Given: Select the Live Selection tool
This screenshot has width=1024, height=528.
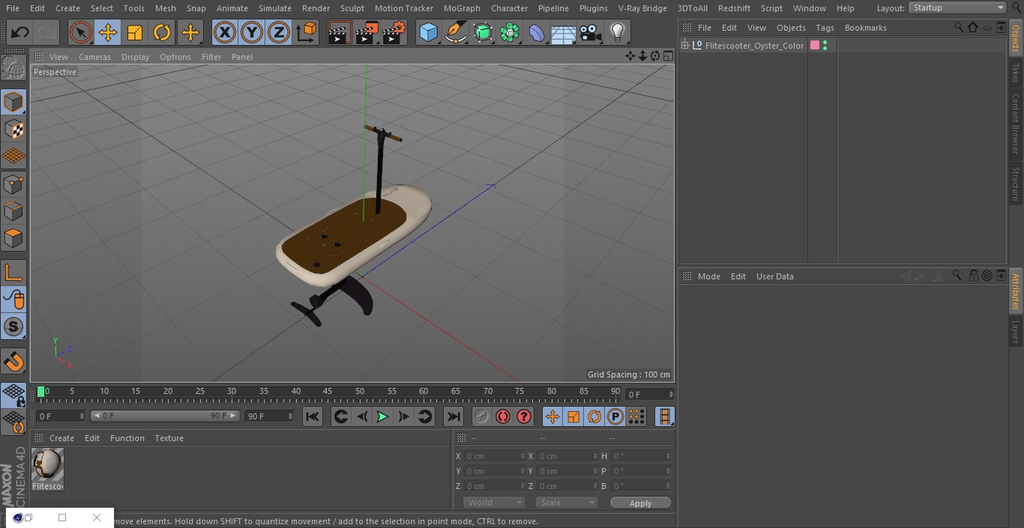Looking at the screenshot, I should click(81, 32).
